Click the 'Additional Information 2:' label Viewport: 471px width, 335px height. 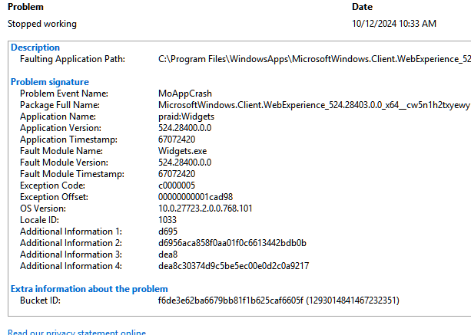(x=71, y=243)
